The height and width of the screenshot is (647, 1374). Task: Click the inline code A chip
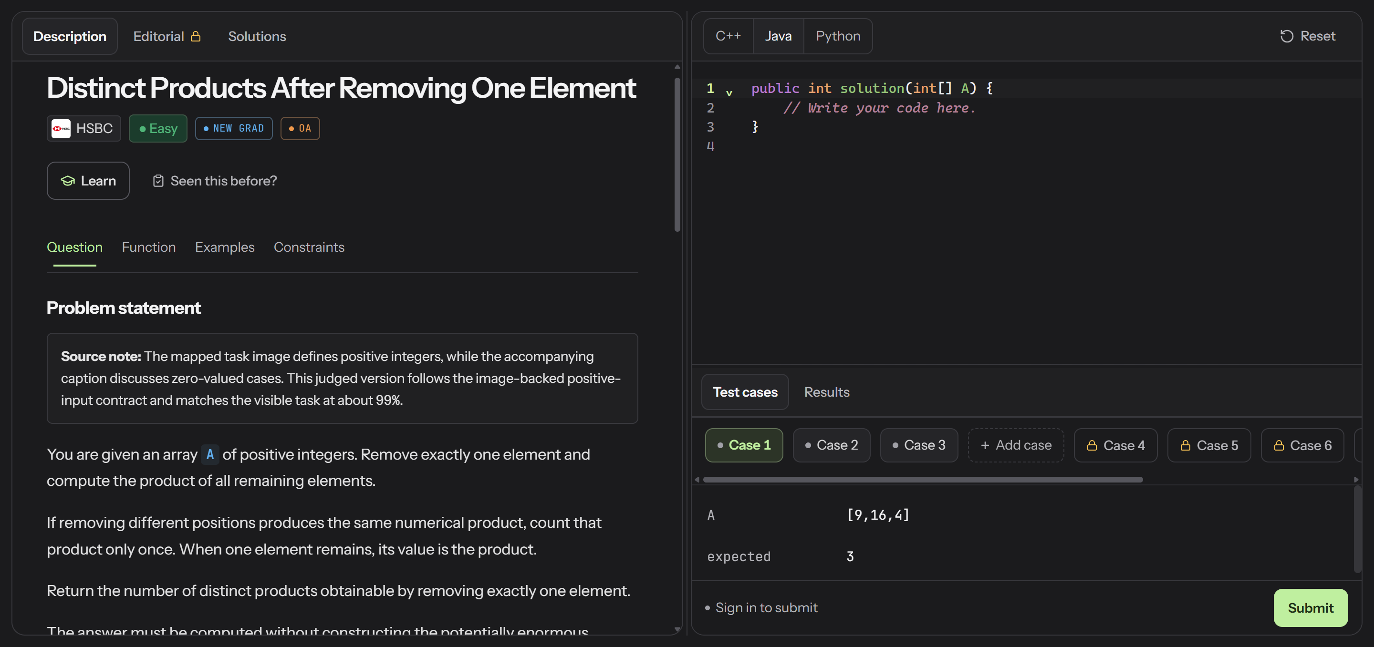click(x=210, y=454)
